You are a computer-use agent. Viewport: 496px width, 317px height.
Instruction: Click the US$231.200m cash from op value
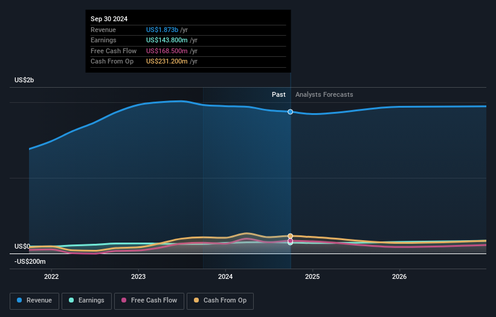click(x=167, y=62)
